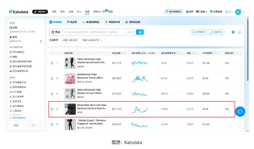Open the 收费套餐 pricing link
The width and height of the screenshot is (254, 149).
[216, 12]
